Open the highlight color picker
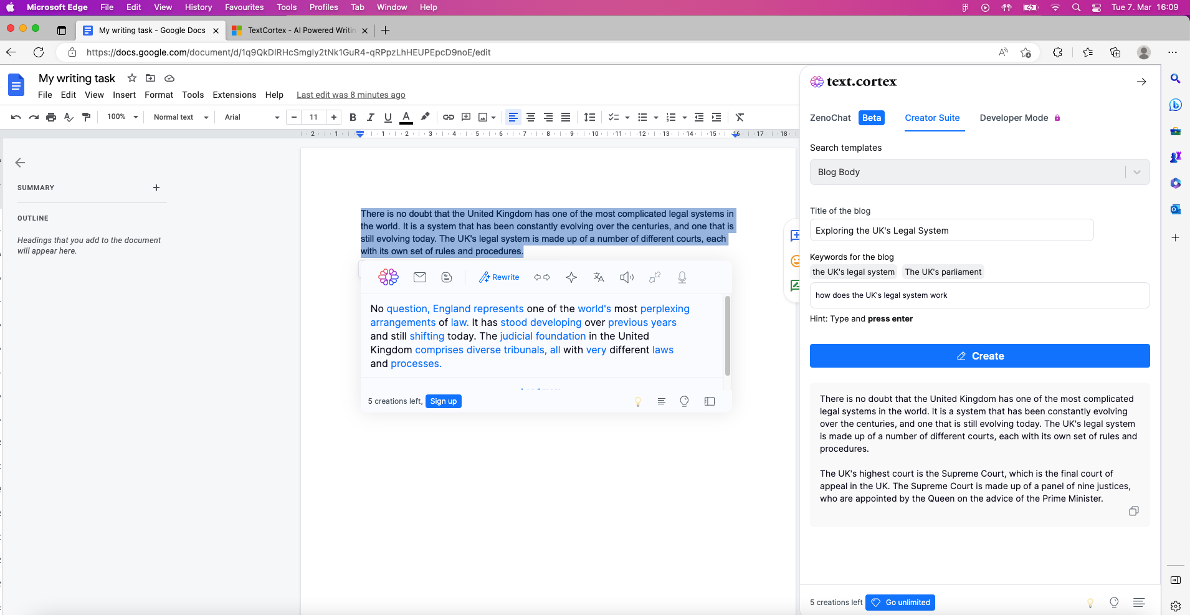1190x615 pixels. 425,117
